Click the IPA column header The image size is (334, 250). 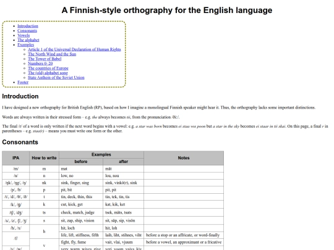click(x=15, y=158)
